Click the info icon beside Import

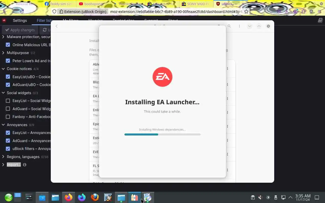click(x=25, y=165)
